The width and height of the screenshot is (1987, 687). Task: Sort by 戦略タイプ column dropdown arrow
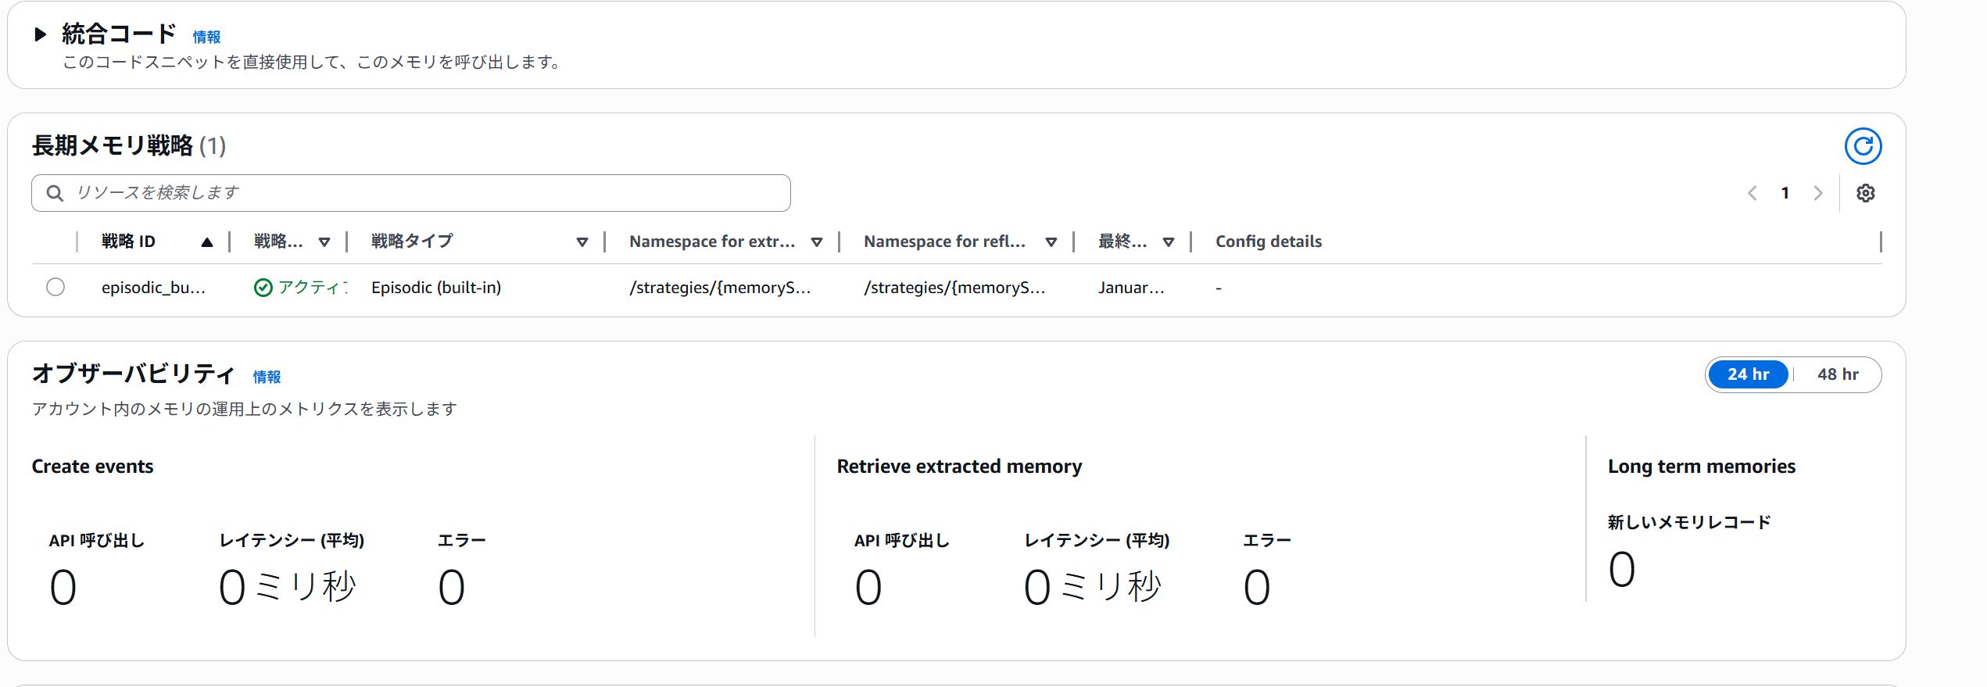pos(582,242)
